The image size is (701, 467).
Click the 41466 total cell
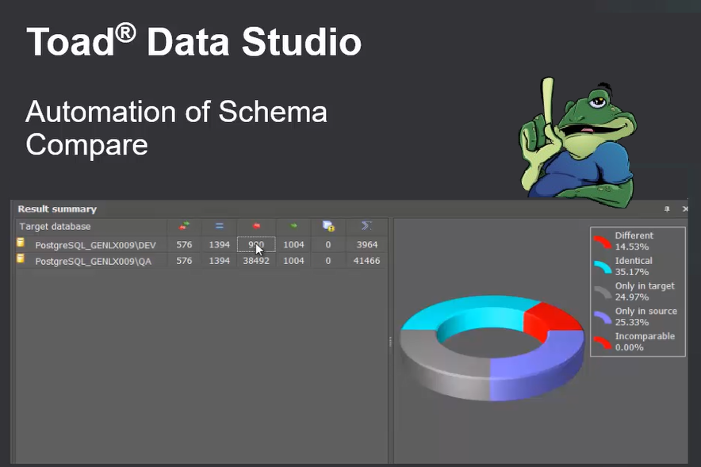tap(367, 261)
